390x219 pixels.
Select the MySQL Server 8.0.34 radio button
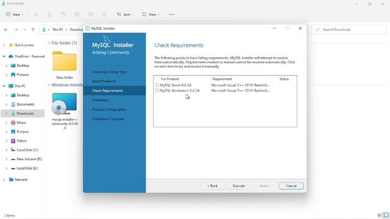coord(157,85)
